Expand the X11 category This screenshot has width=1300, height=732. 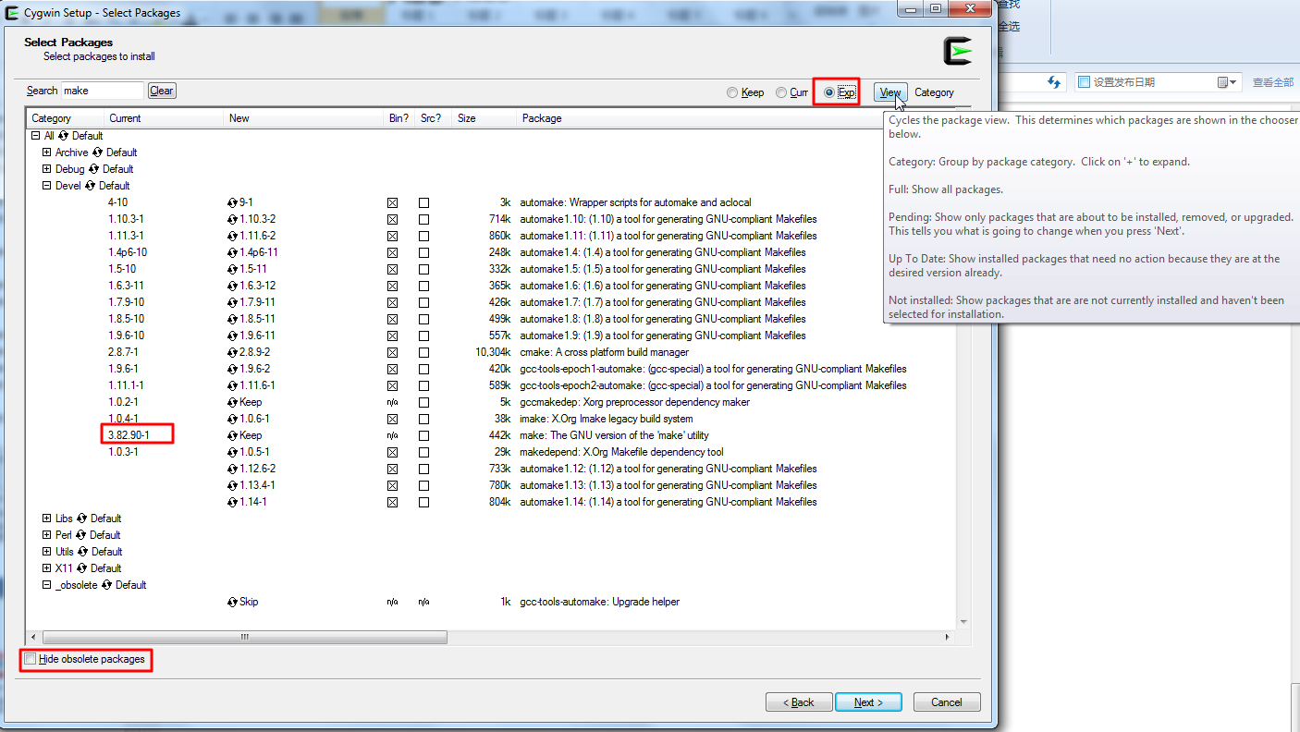coord(47,568)
